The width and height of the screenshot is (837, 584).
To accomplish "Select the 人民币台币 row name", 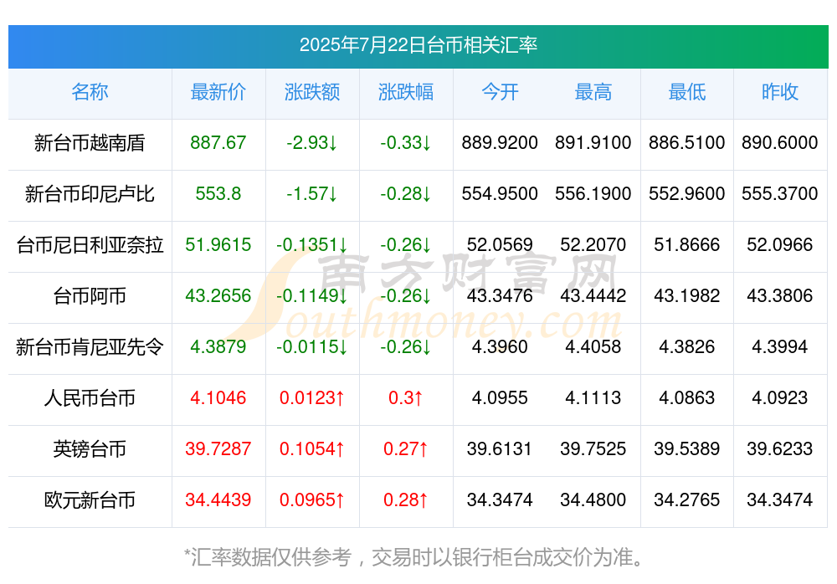I will point(90,398).
